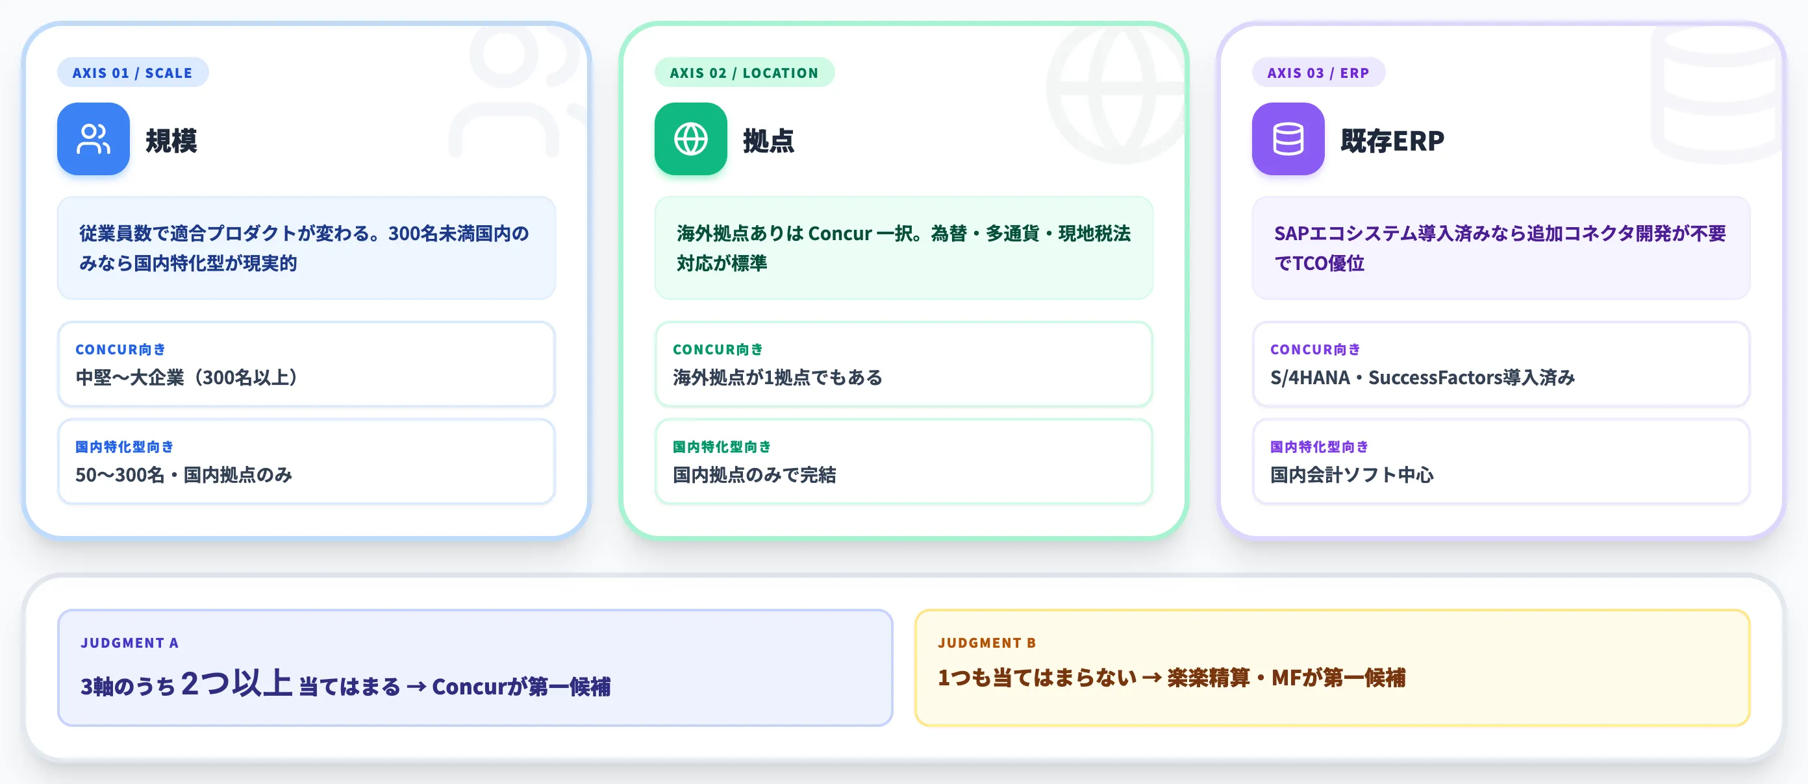This screenshot has width=1808, height=784.
Task: Click 国内特化型向き label in the 拠点 card
Action: click(x=722, y=447)
